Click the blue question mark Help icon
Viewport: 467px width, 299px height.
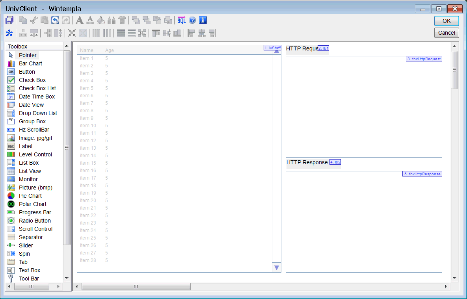click(x=192, y=20)
